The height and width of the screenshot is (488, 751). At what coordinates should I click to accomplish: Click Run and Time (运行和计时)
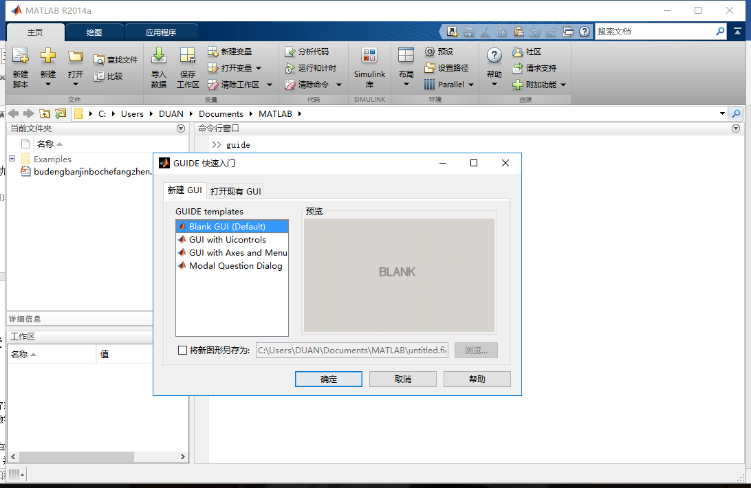(311, 68)
